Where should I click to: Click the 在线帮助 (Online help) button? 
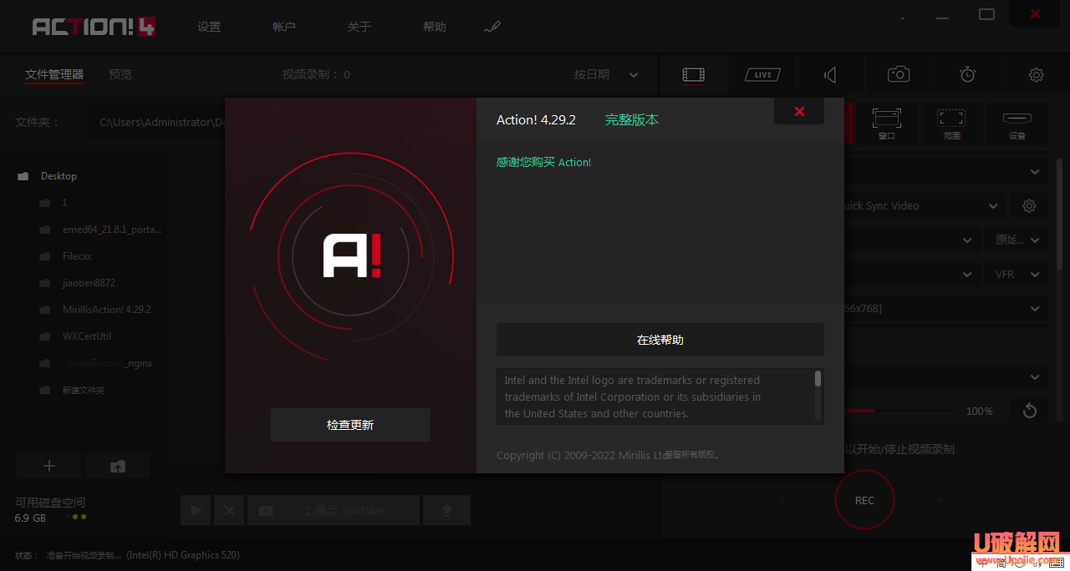[x=660, y=340]
